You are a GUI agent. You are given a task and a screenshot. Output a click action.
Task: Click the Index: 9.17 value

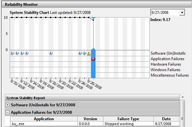click(160, 20)
